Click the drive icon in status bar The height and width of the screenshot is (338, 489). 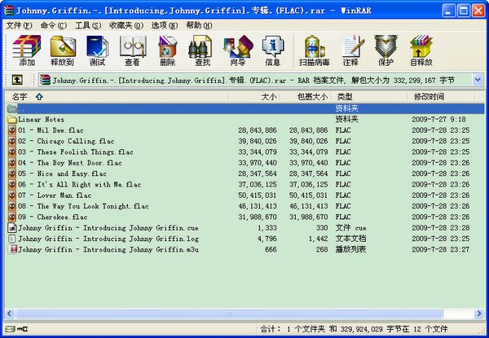(10, 329)
